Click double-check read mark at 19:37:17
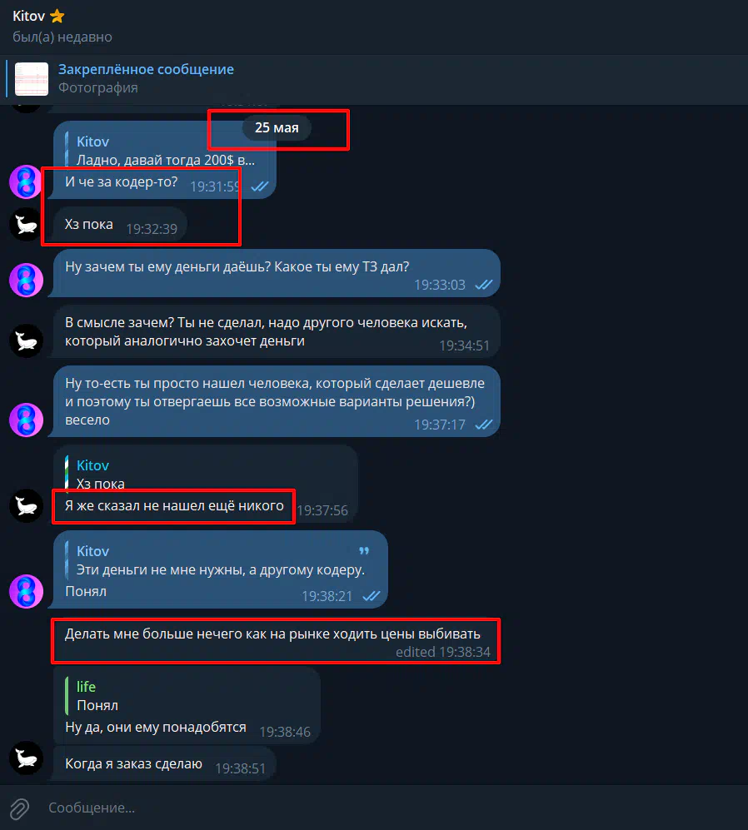 point(484,425)
